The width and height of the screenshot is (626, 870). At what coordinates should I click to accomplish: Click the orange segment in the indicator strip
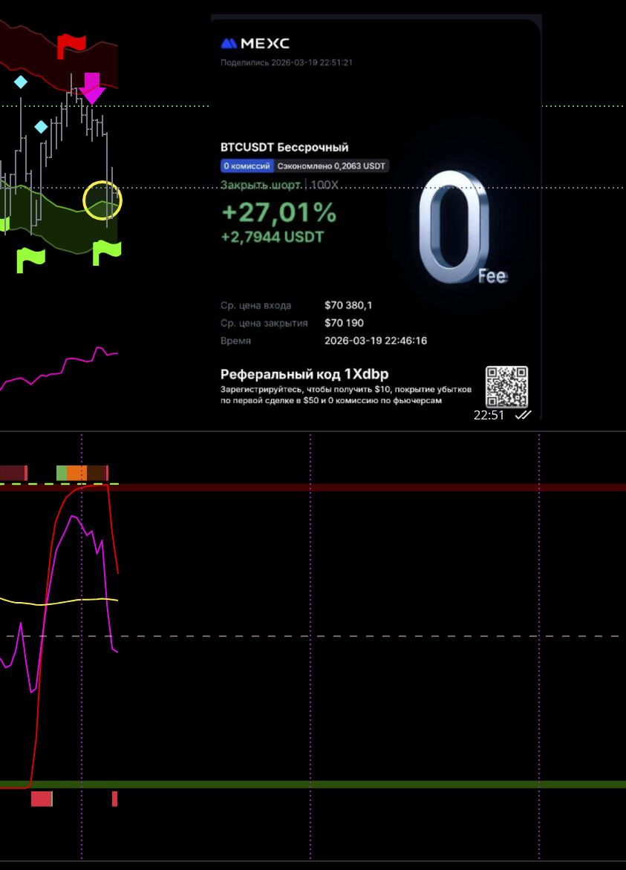pos(76,473)
